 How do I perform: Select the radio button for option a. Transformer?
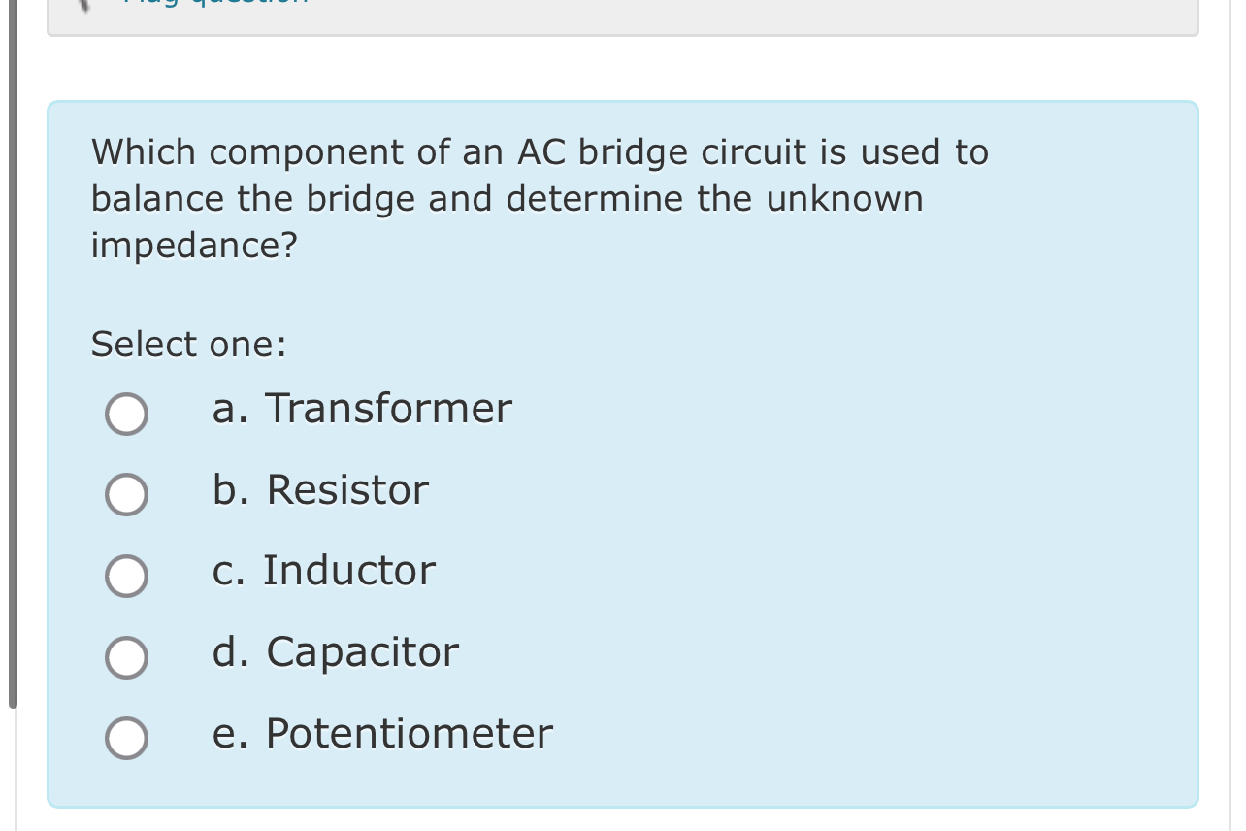click(x=126, y=414)
